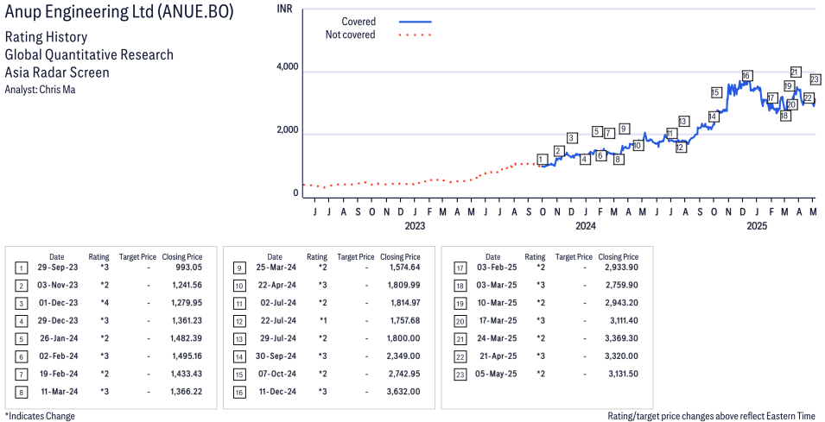Click closing price 3,111.40
Viewport: 825px width, 422px height.
[x=623, y=320]
